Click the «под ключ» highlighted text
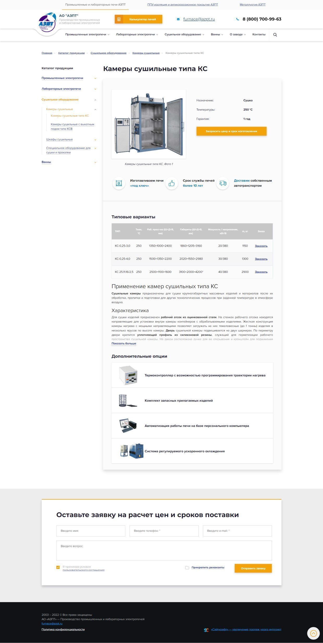The height and width of the screenshot is (643, 323). coord(140,186)
